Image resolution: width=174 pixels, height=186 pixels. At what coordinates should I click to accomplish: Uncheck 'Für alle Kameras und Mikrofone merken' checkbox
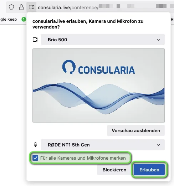tap(35, 158)
